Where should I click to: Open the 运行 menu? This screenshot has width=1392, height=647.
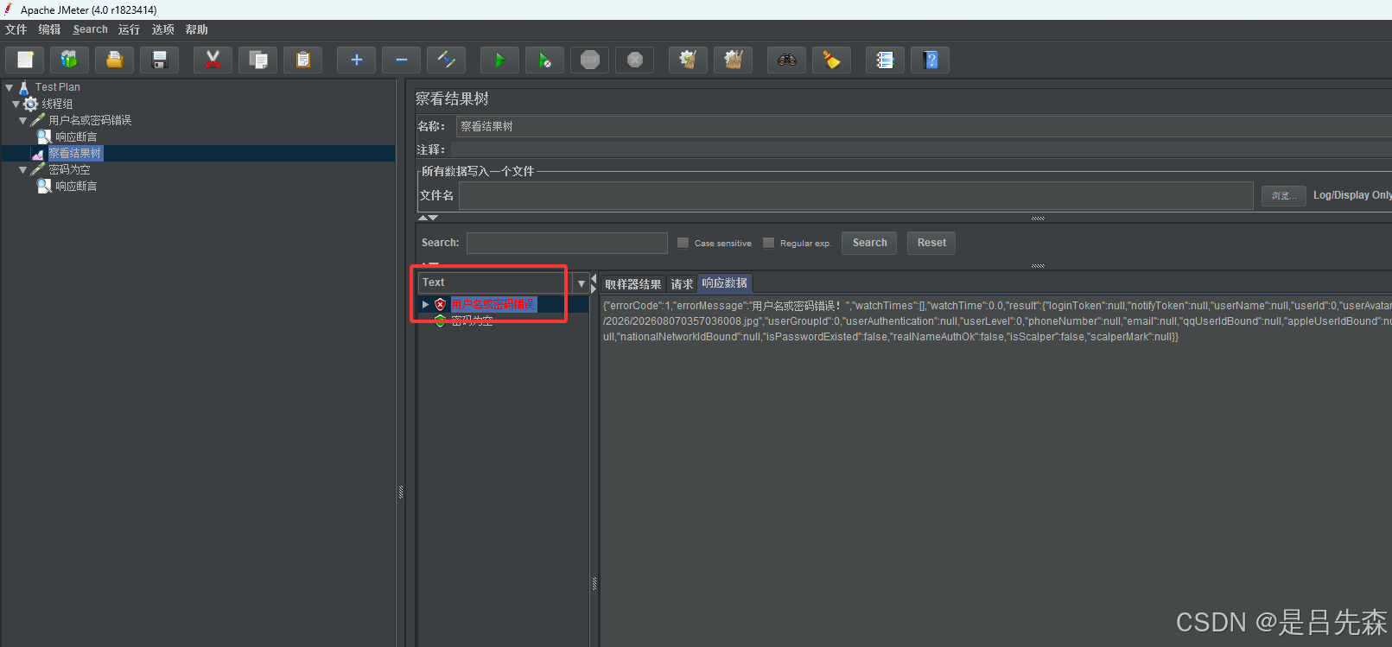click(129, 29)
